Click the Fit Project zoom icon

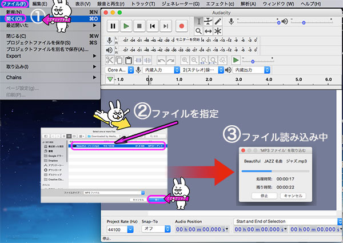tap(213, 60)
